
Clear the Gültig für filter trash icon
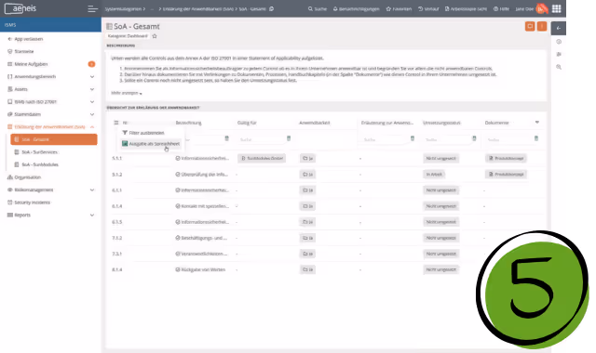289,138
